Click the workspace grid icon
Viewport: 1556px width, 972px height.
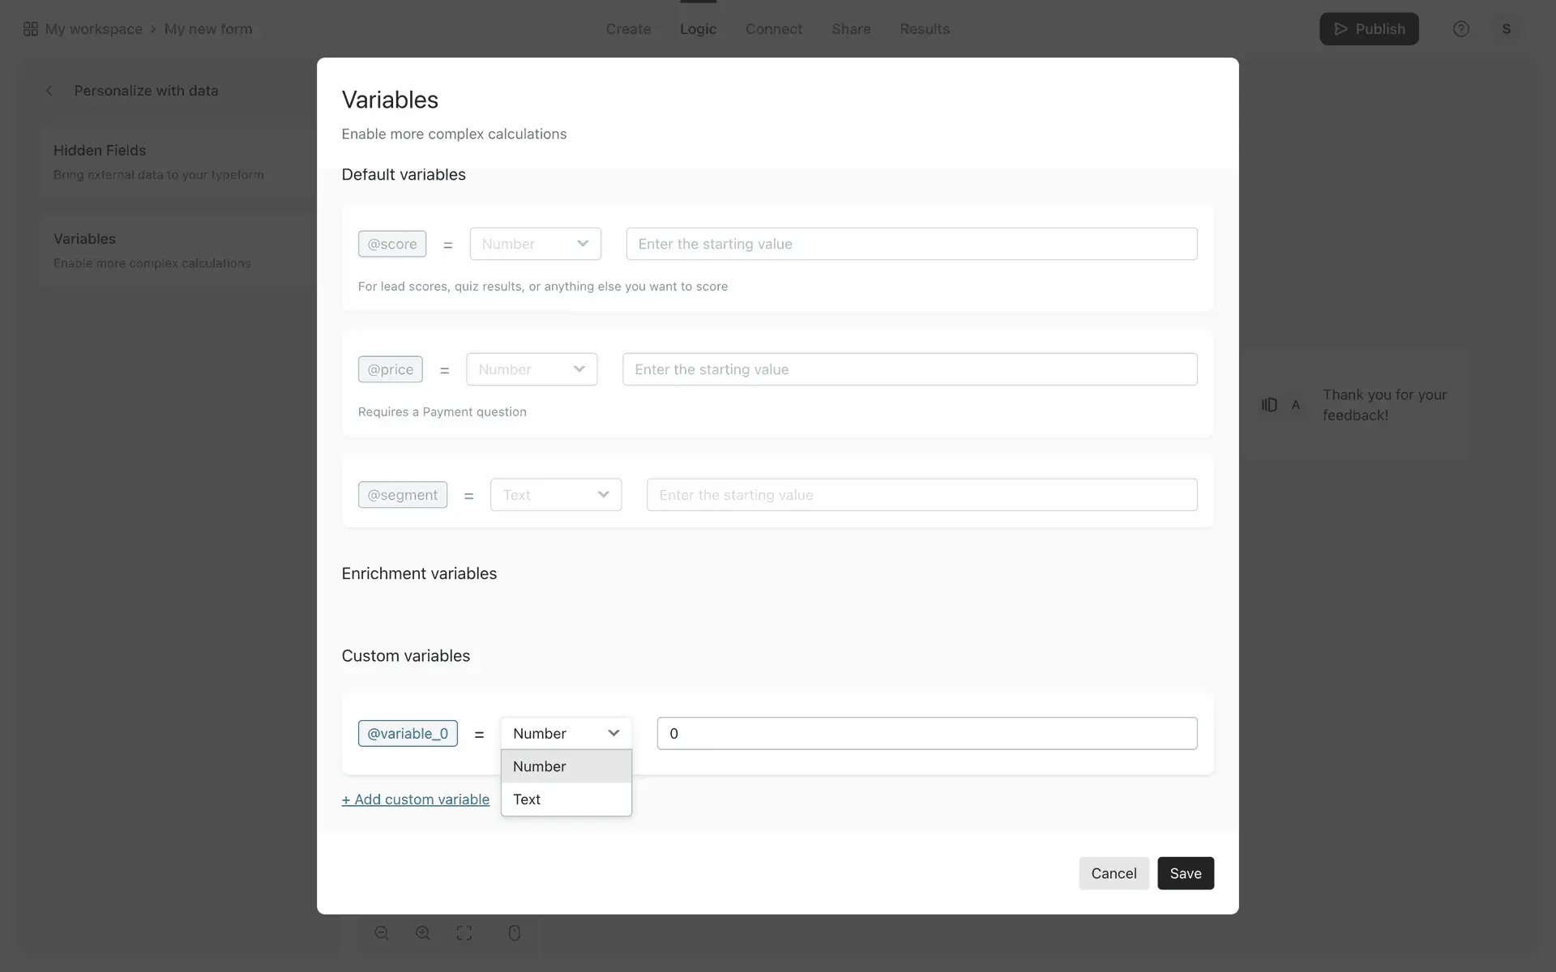[x=31, y=29]
